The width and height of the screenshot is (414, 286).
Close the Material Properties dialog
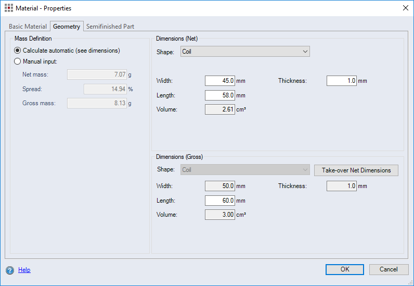(x=405, y=8)
